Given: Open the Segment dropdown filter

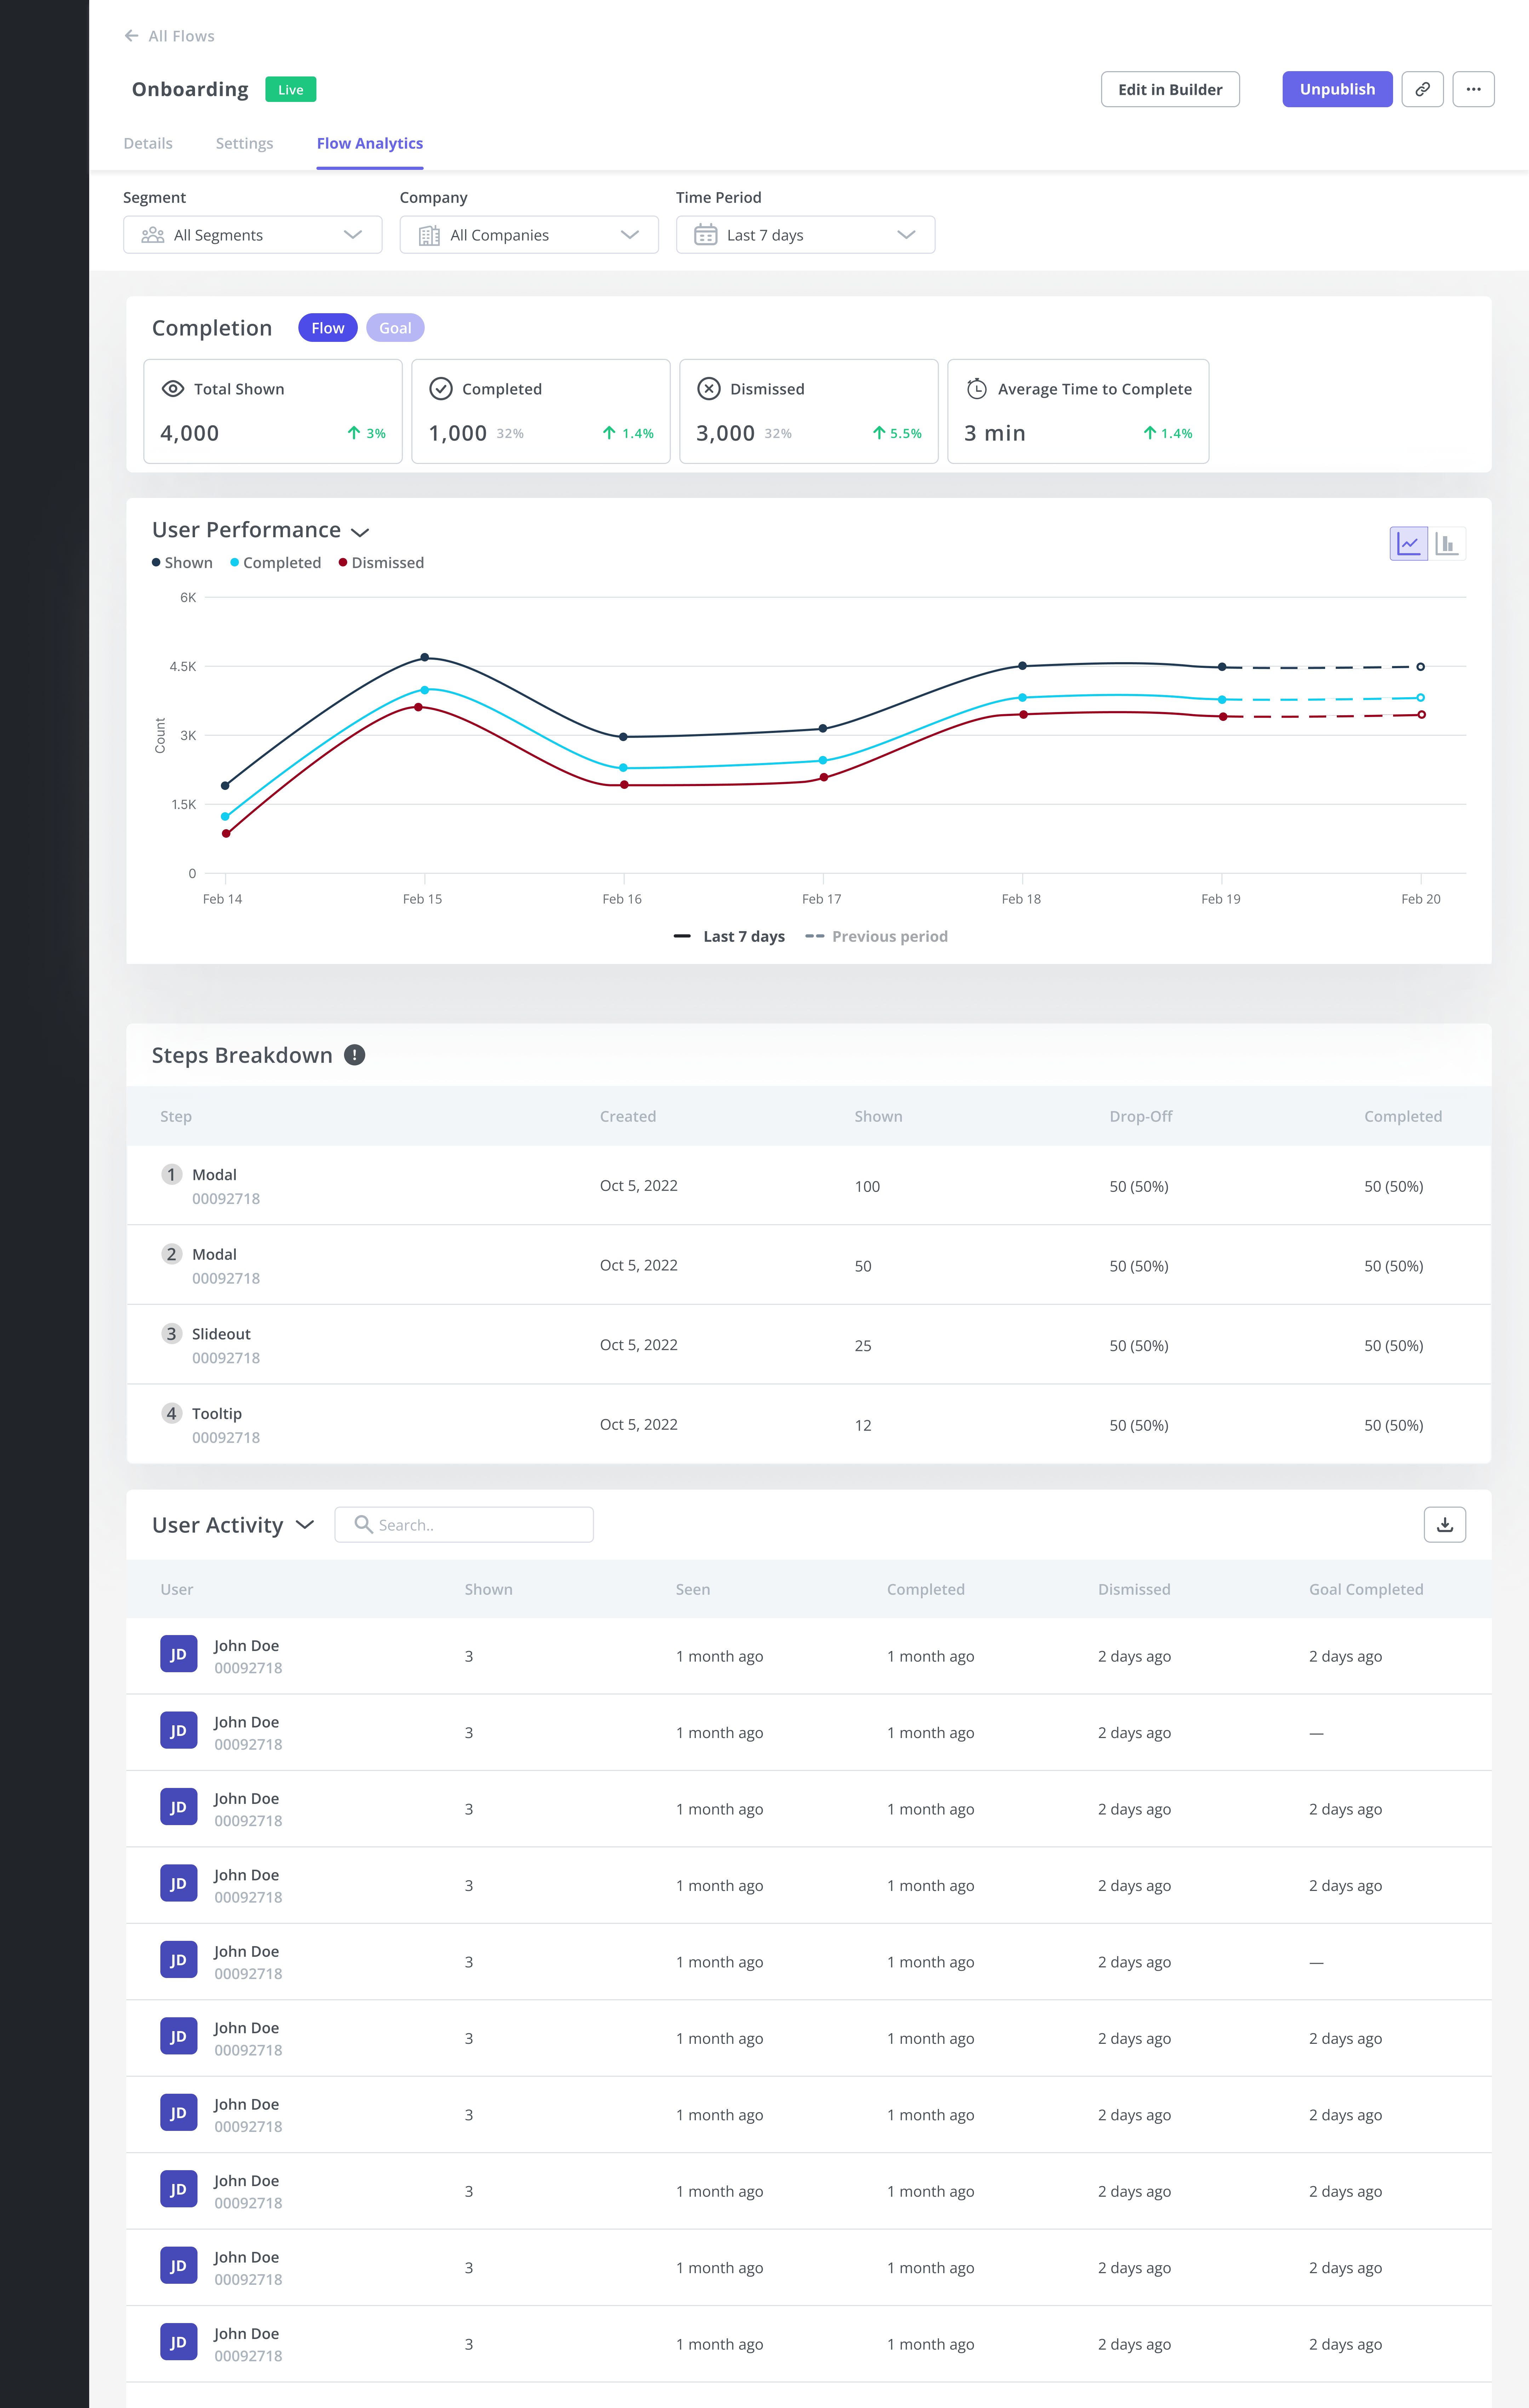Looking at the screenshot, I should 253,234.
